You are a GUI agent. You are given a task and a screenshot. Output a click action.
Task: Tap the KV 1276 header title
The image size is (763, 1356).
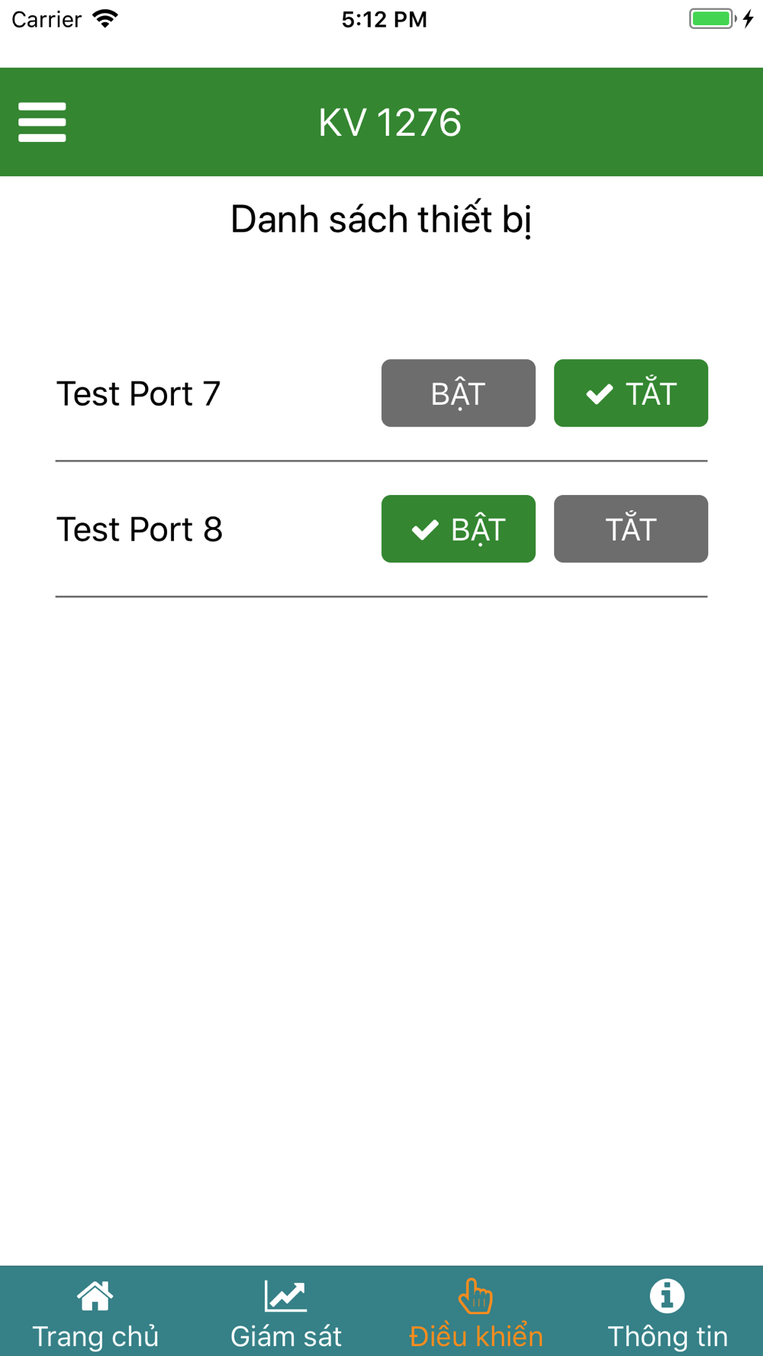[x=390, y=122]
